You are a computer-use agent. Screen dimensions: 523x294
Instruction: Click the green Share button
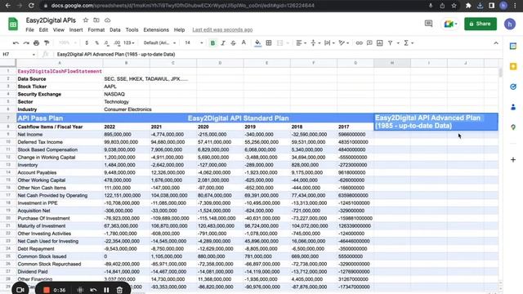[481, 24]
